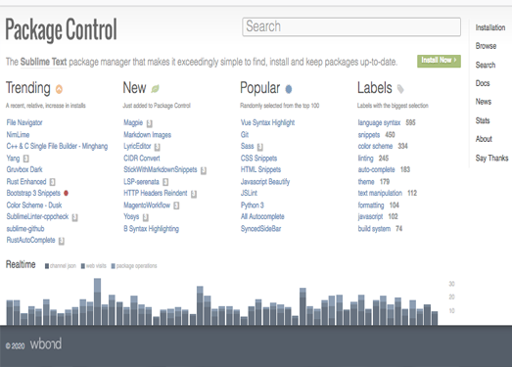Click the Package Control title logo
The height and width of the screenshot is (367, 512).
click(x=61, y=30)
